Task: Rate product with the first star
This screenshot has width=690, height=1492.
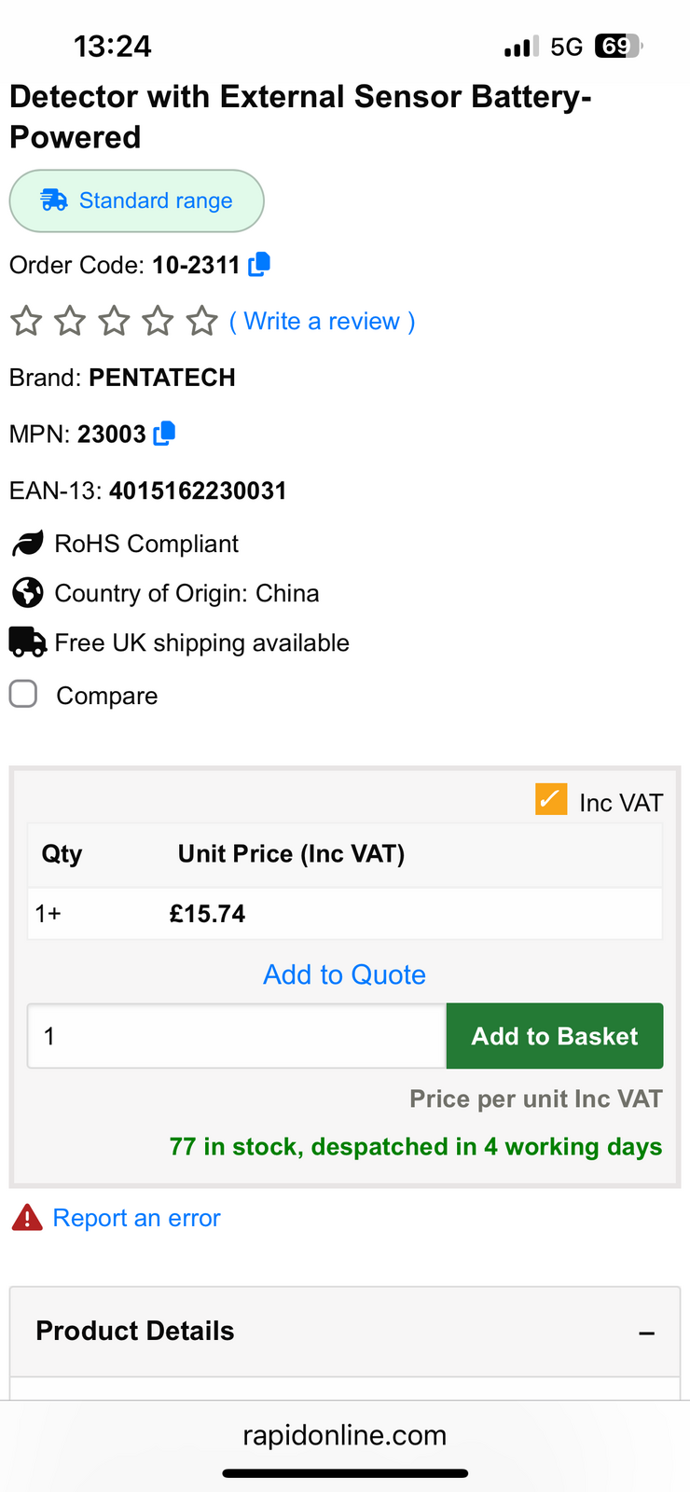Action: [x=26, y=322]
